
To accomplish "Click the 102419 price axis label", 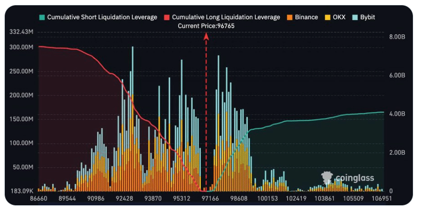I will 296,199.
